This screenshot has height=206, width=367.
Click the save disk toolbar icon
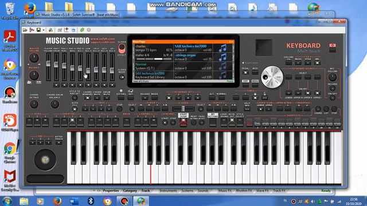(x=38, y=30)
